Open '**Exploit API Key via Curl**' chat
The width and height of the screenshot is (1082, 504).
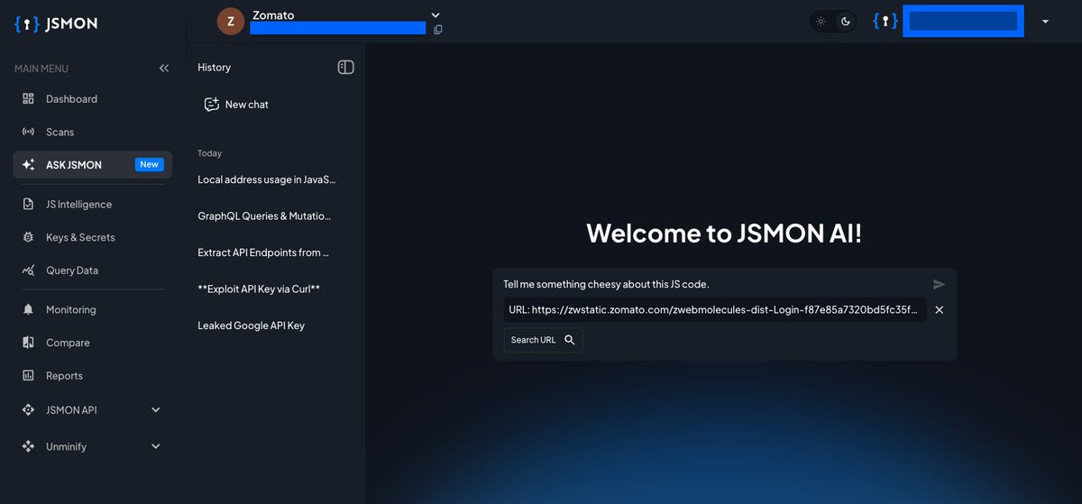point(259,289)
